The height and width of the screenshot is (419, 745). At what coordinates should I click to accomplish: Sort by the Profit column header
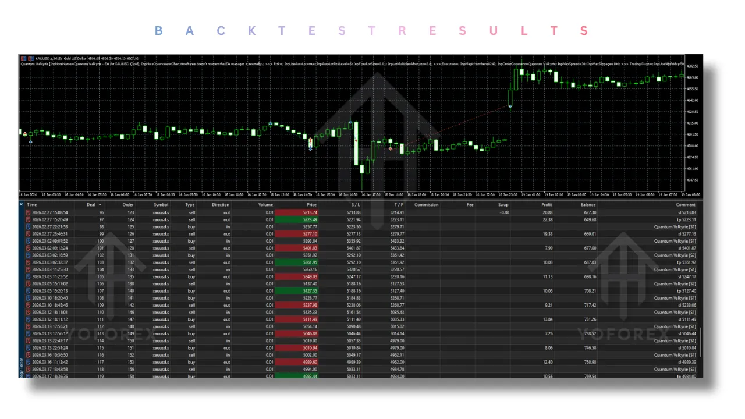[546, 205]
